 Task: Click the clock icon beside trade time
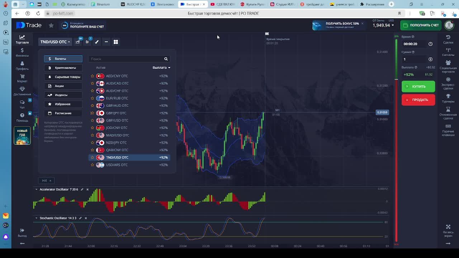pyautogui.click(x=430, y=44)
